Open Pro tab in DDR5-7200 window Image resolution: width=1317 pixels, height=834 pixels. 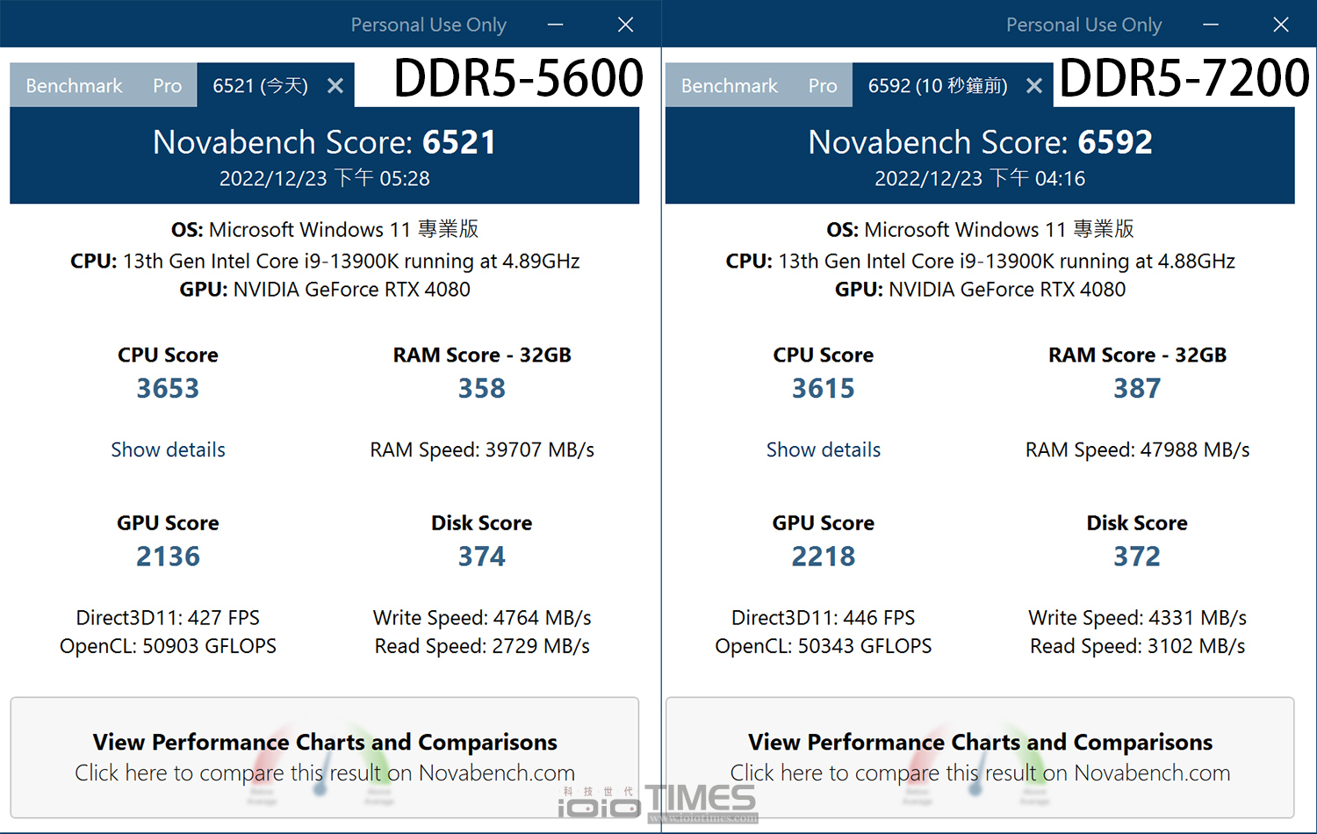pos(823,86)
